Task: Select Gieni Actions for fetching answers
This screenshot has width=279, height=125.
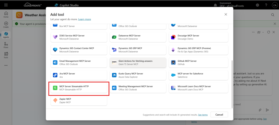Action: point(138,62)
